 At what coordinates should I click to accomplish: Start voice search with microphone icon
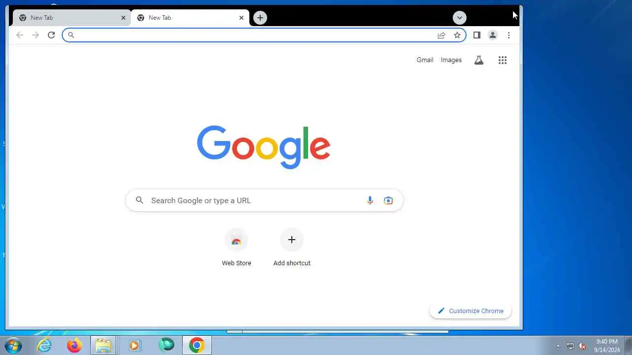[x=370, y=200]
